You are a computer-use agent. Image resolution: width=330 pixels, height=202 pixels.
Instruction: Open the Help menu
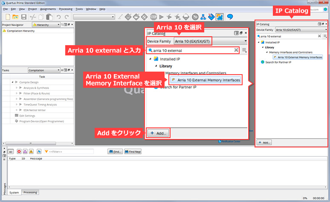(102, 9)
